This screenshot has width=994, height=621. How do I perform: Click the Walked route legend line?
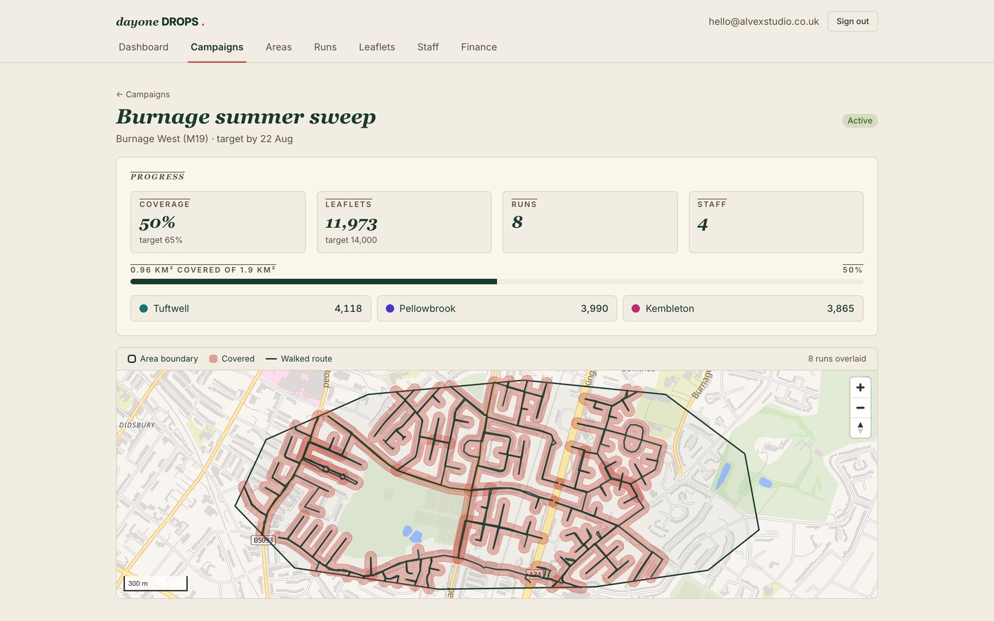click(271, 359)
